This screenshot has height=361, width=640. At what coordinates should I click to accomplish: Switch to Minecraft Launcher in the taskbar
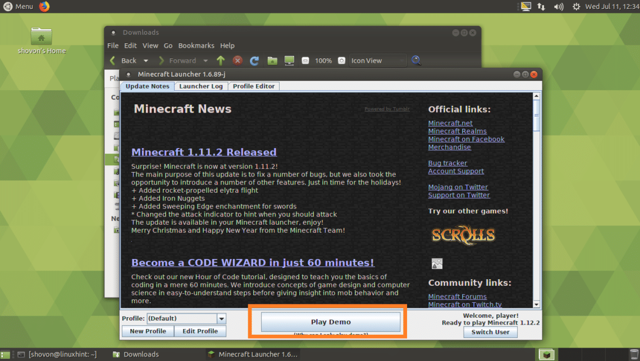(x=253, y=354)
